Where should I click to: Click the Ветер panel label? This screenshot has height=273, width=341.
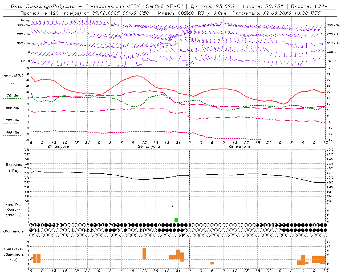click(25, 20)
